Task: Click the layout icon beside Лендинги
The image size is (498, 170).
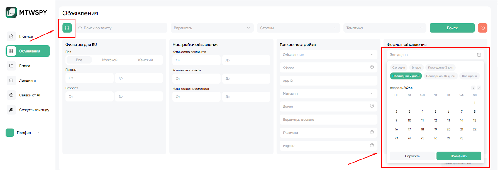Action: [11, 80]
